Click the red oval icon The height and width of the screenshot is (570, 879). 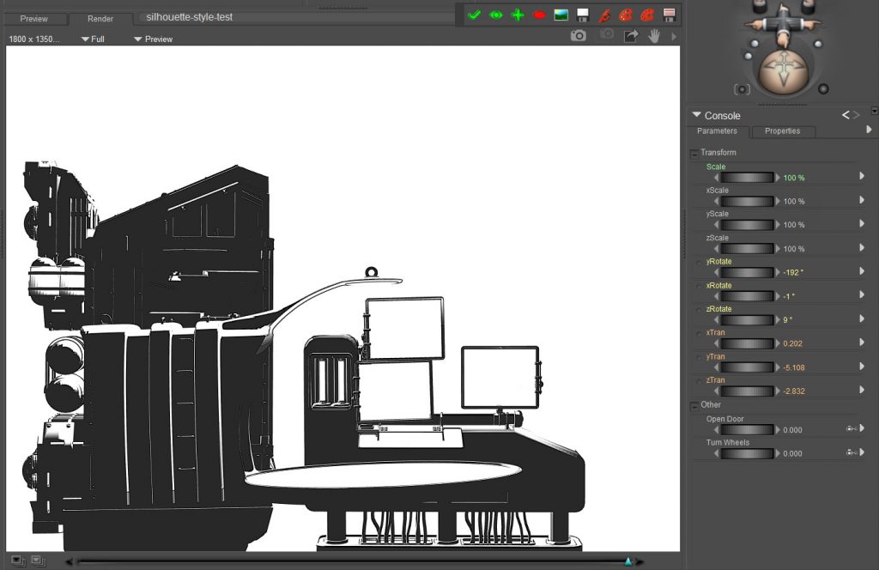(x=539, y=15)
